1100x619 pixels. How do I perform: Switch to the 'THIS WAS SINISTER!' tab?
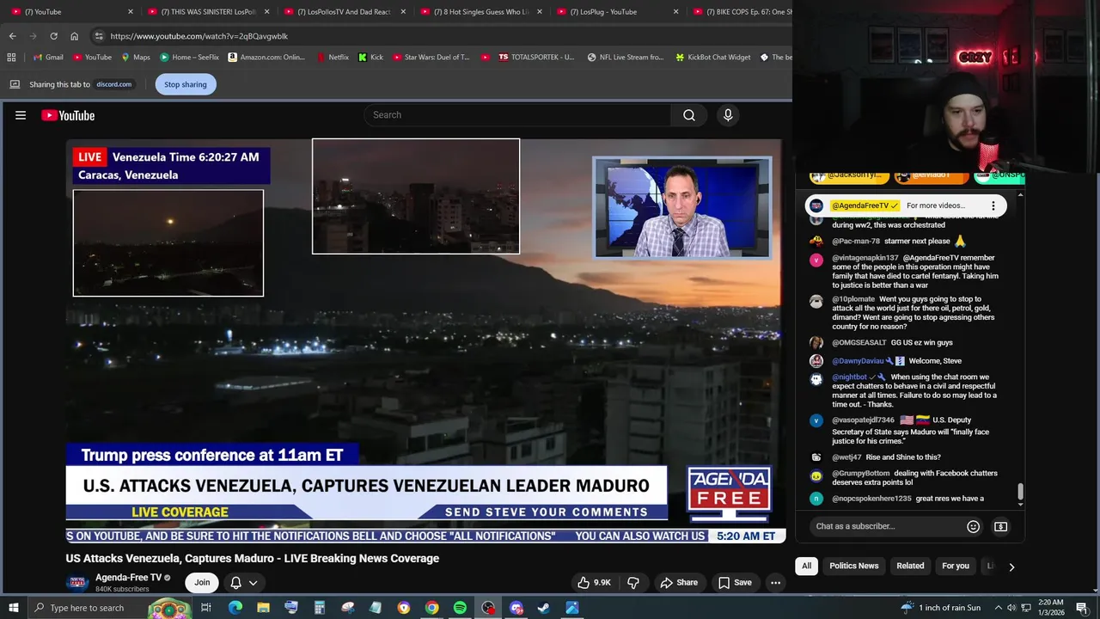click(x=209, y=12)
